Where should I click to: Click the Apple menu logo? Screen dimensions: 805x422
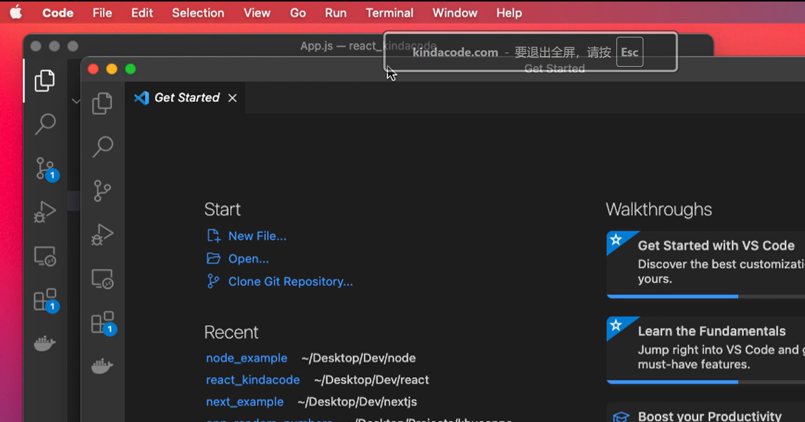(16, 13)
